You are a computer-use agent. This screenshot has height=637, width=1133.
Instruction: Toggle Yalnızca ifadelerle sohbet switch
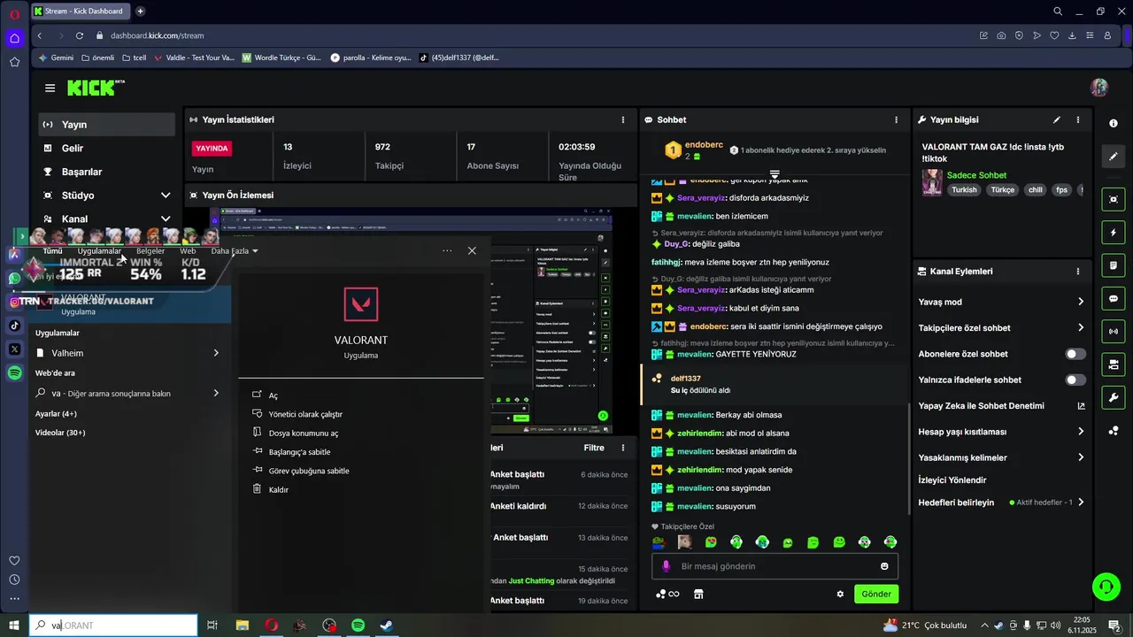(1075, 380)
